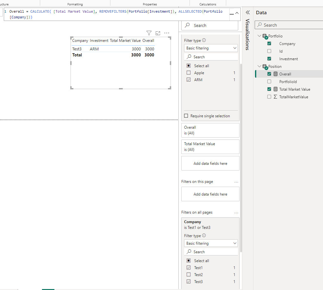Sort table by Investment column header
323x290 pixels.
tap(99, 41)
